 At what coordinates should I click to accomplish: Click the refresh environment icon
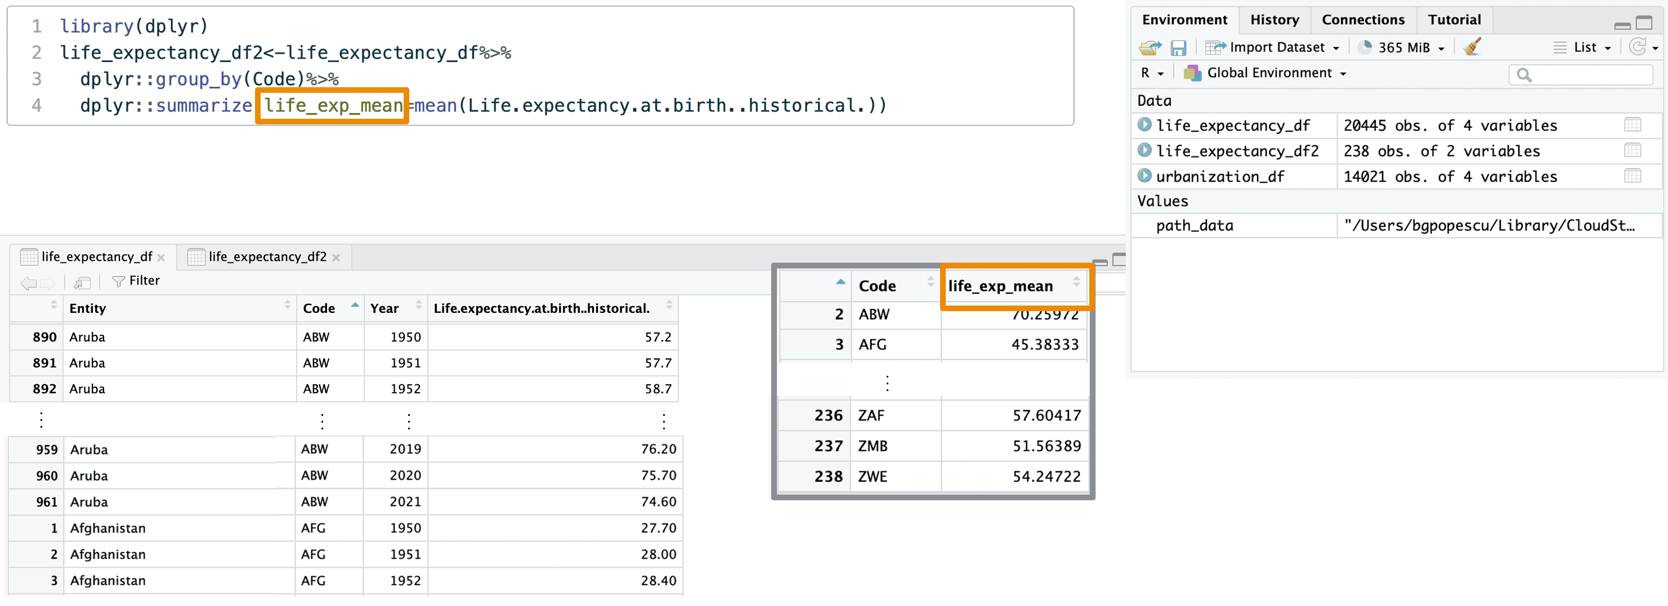(x=1637, y=47)
